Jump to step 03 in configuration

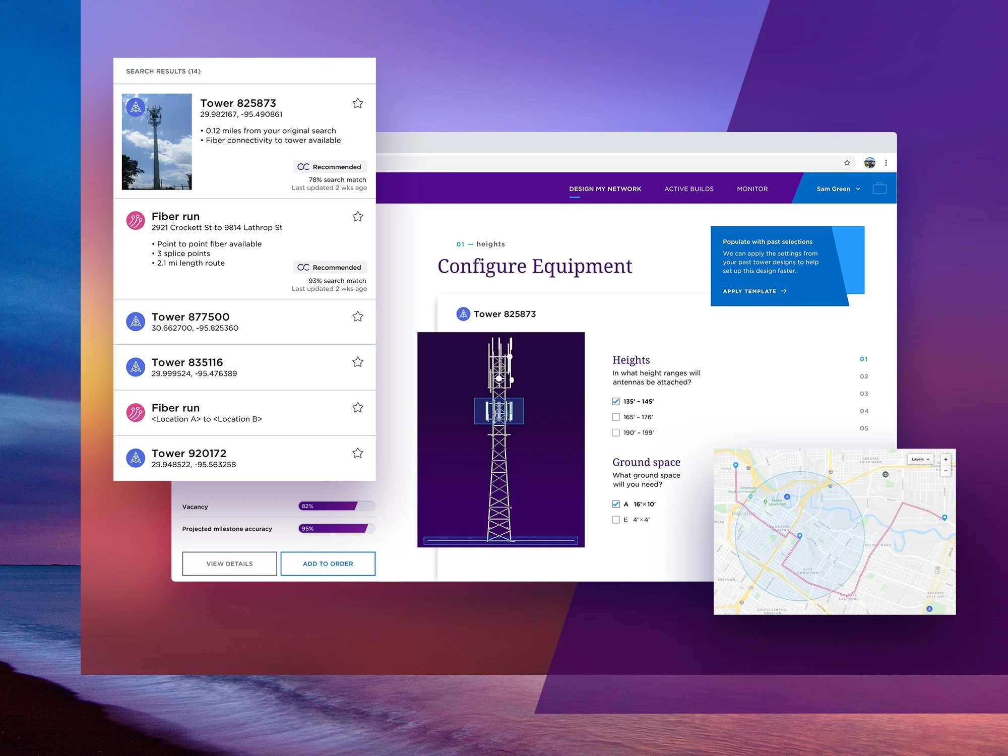[x=864, y=394]
